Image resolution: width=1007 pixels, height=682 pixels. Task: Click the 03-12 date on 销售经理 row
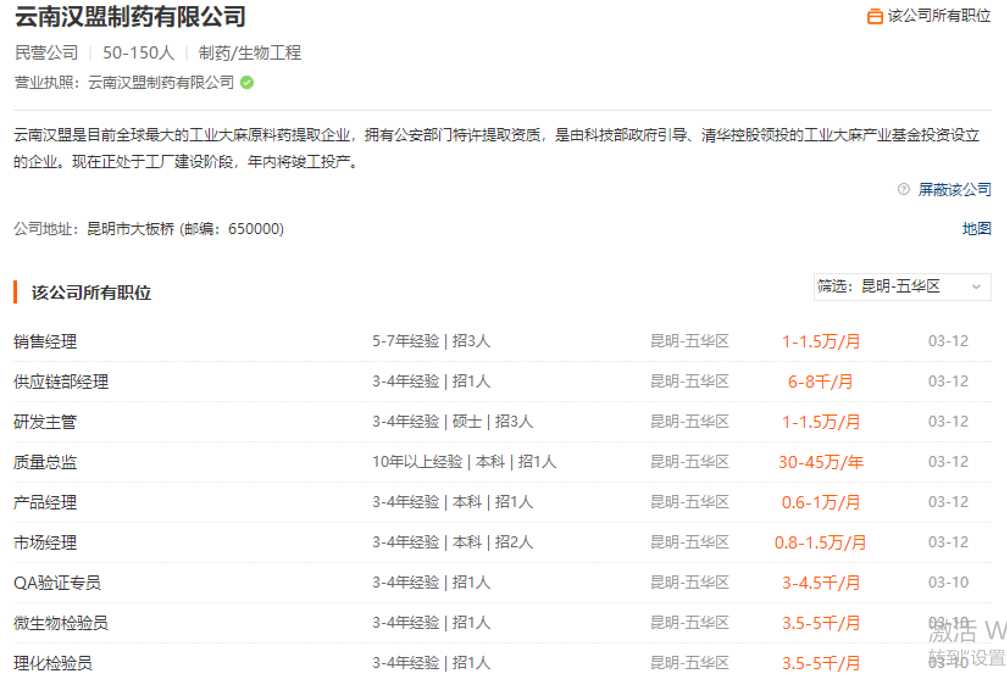[x=948, y=341]
